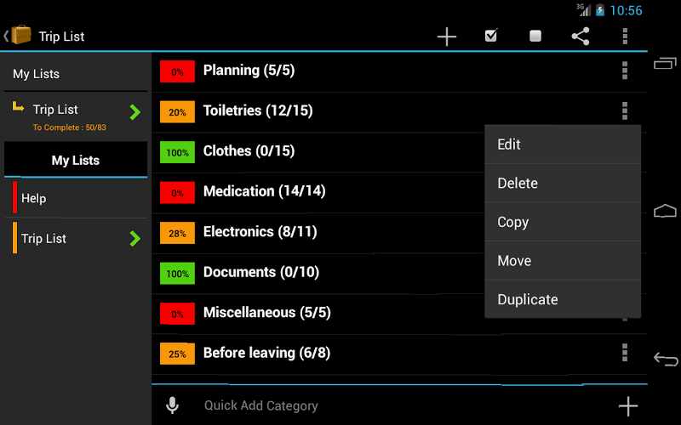
Task: Open the Electronics (8/11) category
Action: click(x=260, y=231)
